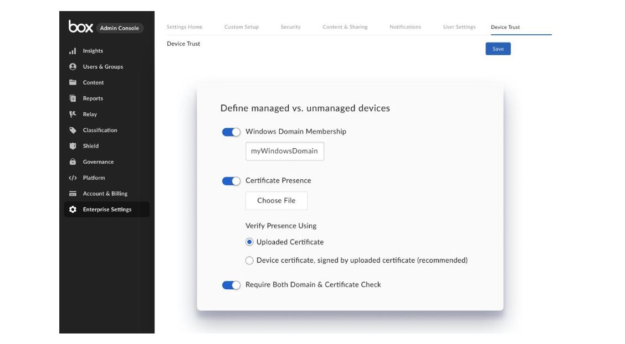Click the Choose File button
This screenshot has height=344, width=625.
[276, 201]
